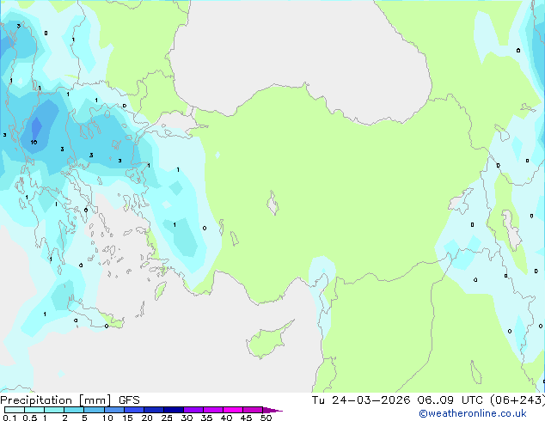Click the legend scale label '50'
The width and height of the screenshot is (545, 421).
pyautogui.click(x=266, y=418)
